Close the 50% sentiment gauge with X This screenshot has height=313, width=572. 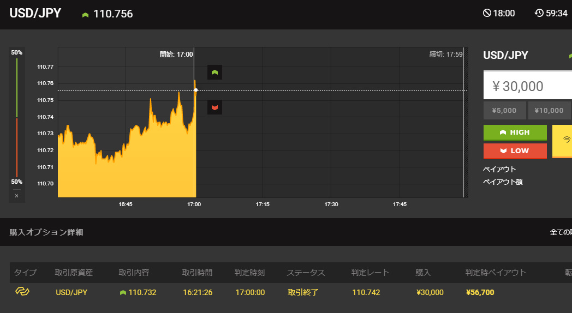(x=16, y=196)
